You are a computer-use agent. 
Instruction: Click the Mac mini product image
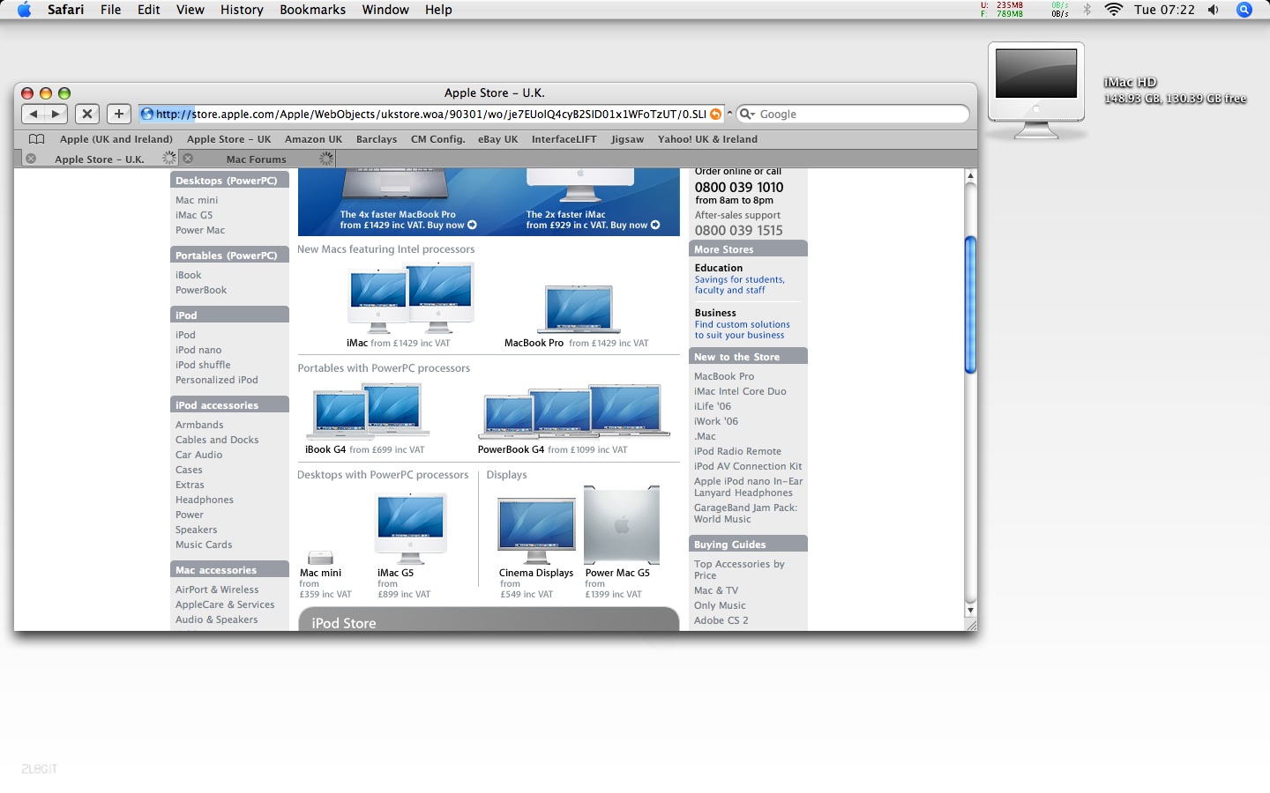pos(320,558)
